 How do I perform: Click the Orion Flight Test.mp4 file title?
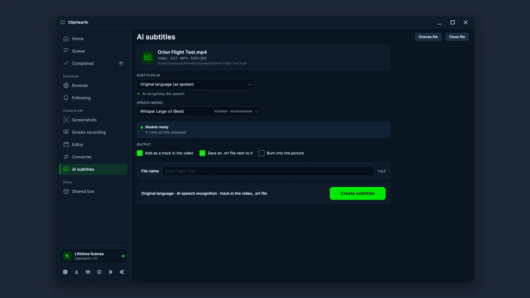182,52
